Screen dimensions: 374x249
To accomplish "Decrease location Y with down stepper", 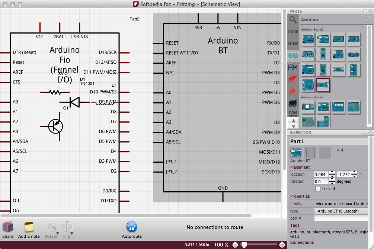I will pyautogui.click(x=354, y=176).
